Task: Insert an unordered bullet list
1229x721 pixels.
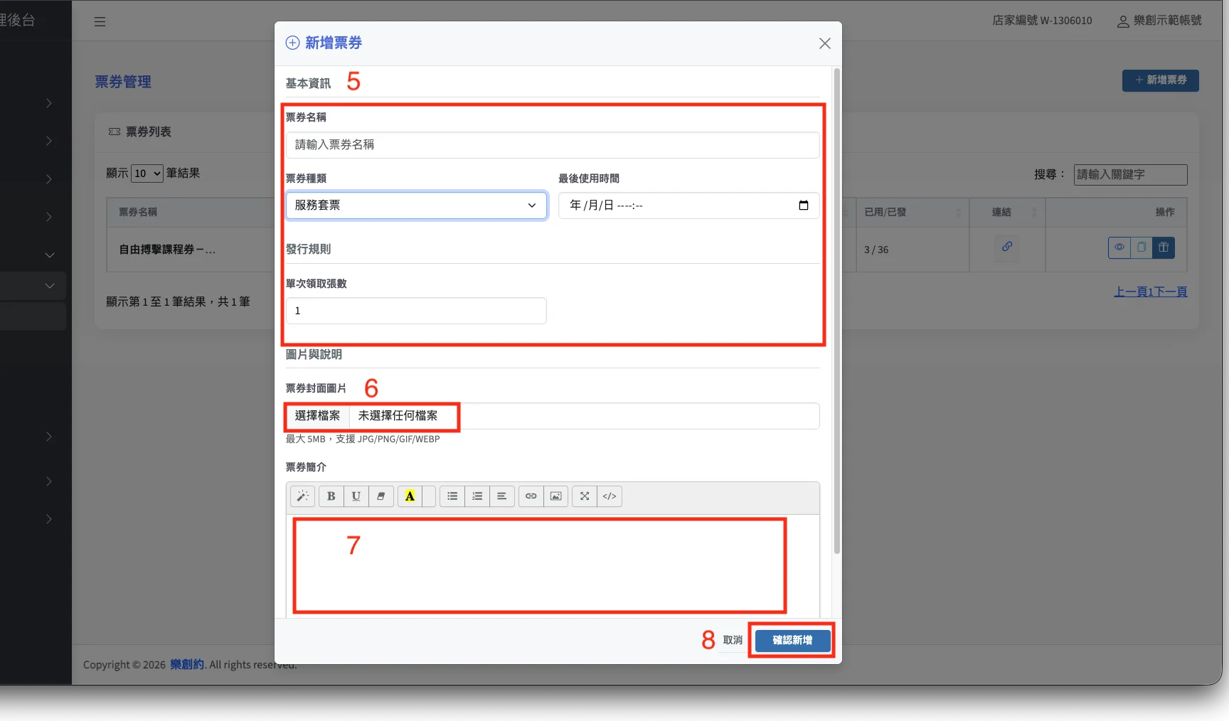Action: [x=452, y=496]
